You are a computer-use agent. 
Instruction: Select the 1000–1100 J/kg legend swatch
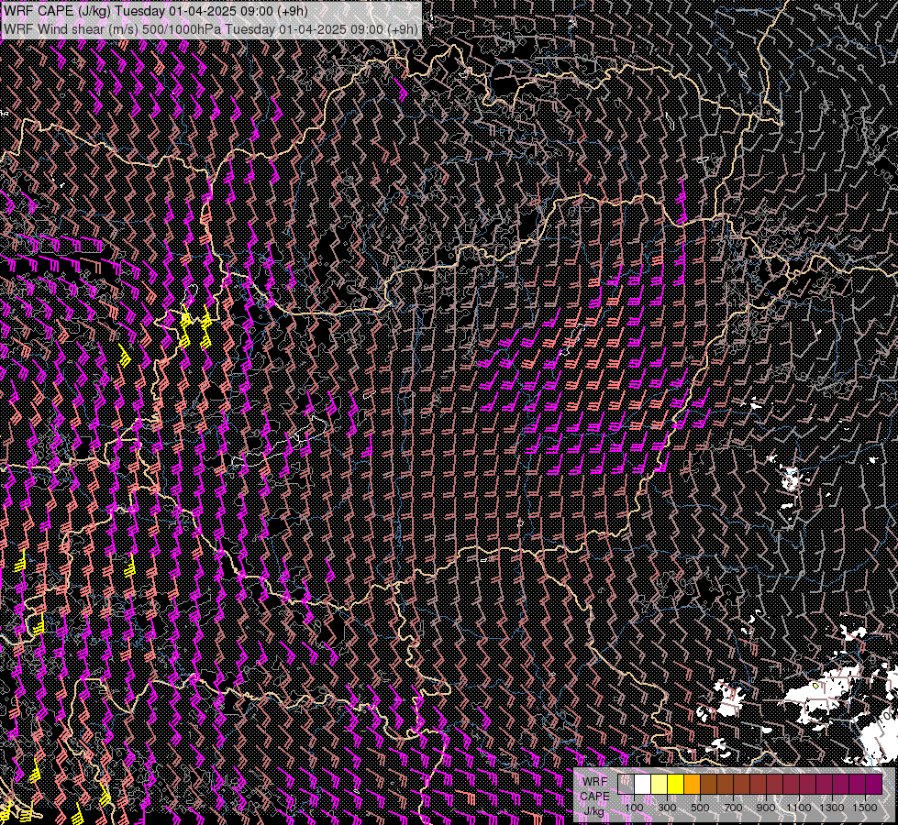pyautogui.click(x=791, y=785)
